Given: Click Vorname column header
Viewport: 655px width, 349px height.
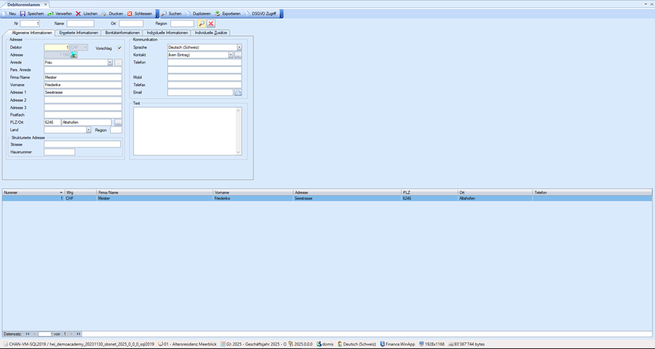Looking at the screenshot, I should pyautogui.click(x=253, y=193).
